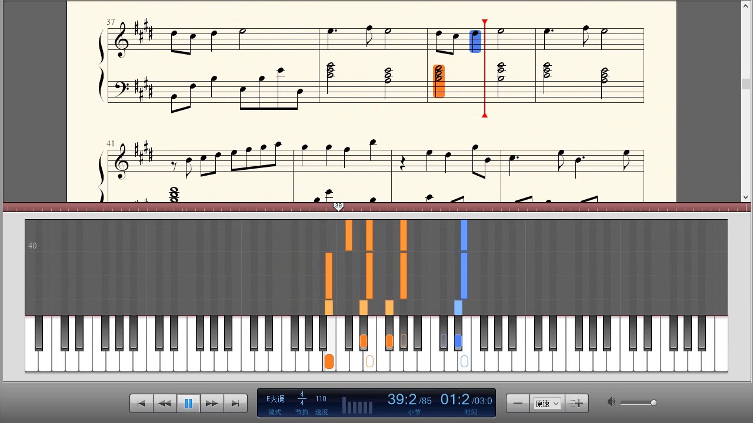753x423 pixels.
Task: Fast forward playback
Action: (x=212, y=403)
